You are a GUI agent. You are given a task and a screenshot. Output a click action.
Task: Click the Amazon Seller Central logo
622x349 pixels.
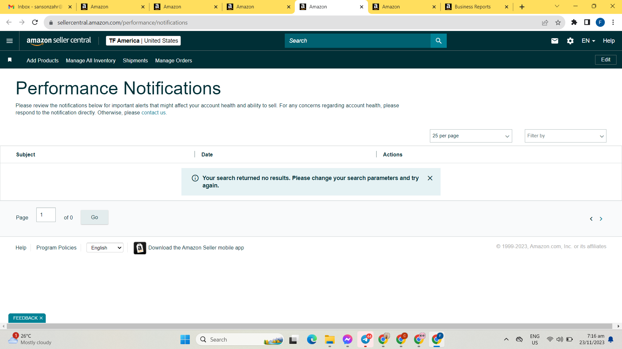click(59, 41)
